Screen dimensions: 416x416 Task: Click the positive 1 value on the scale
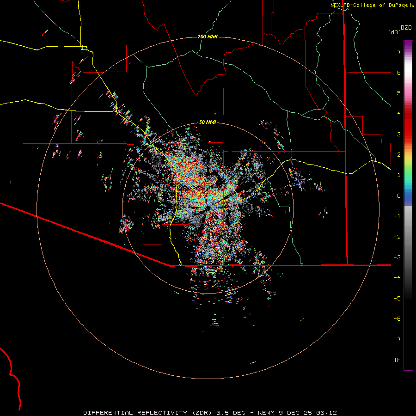[399, 175]
